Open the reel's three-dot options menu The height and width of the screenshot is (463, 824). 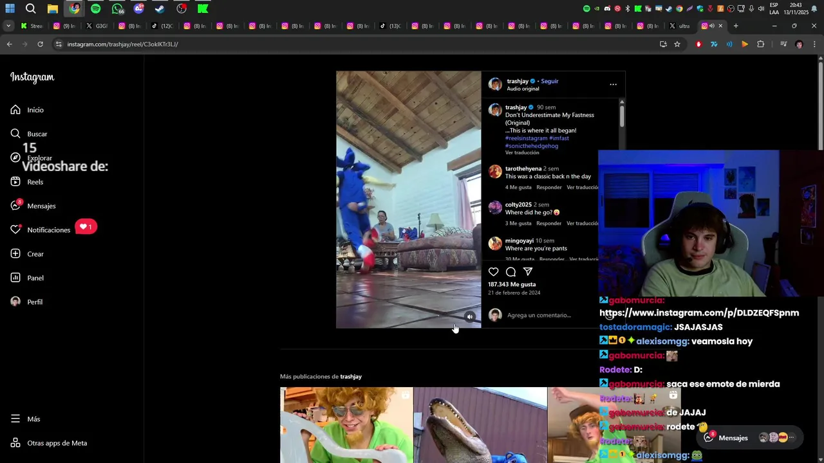pos(613,84)
